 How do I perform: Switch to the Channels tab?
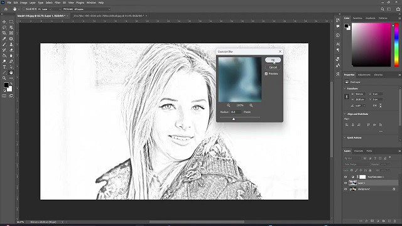pos(359,151)
